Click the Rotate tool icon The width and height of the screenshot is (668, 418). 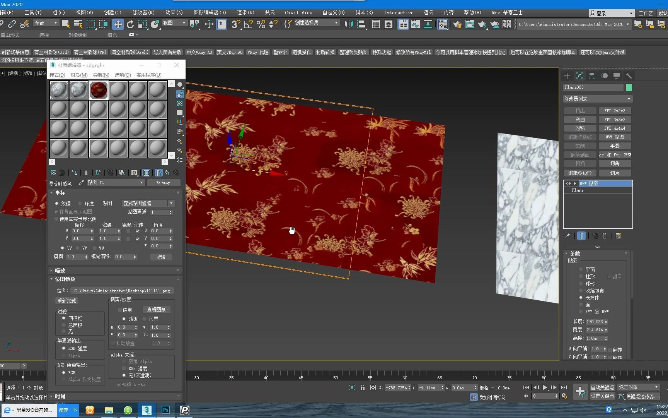(x=130, y=24)
